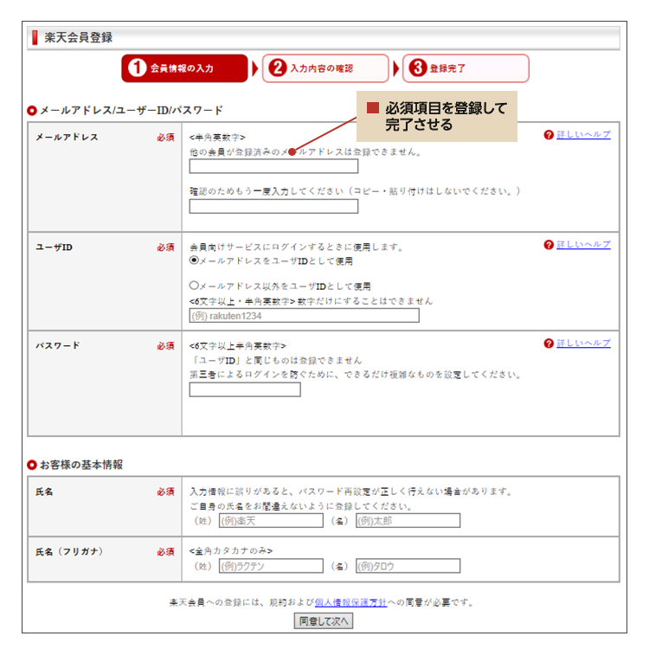The height and width of the screenshot is (649, 649).
Task: Click the メールアドレス/ユーザーID/パスワード section heading
Action: pyautogui.click(x=132, y=111)
